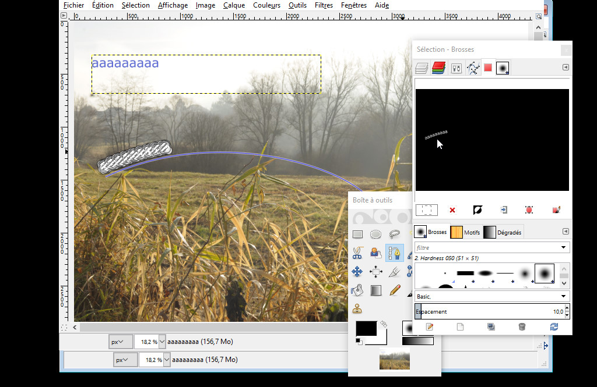The height and width of the screenshot is (387, 597).
Task: Click the Save Selection to Channel icon
Action: 504,210
